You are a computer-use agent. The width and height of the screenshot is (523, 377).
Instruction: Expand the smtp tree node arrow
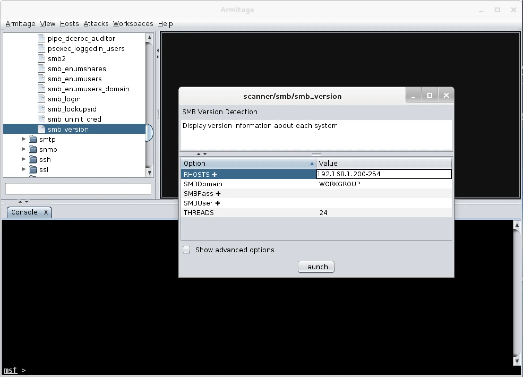pyautogui.click(x=24, y=139)
